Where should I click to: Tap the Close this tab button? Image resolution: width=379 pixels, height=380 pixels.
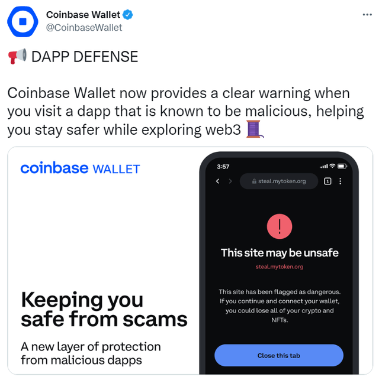pyautogui.click(x=279, y=355)
